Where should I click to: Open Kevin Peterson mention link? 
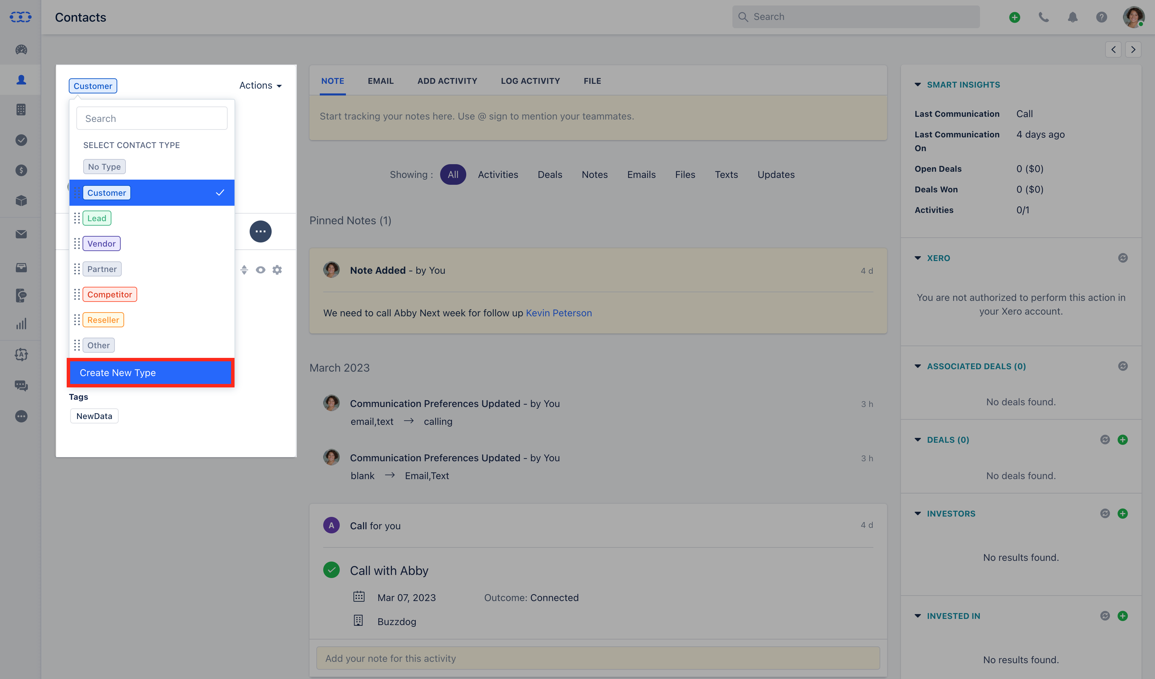(559, 313)
